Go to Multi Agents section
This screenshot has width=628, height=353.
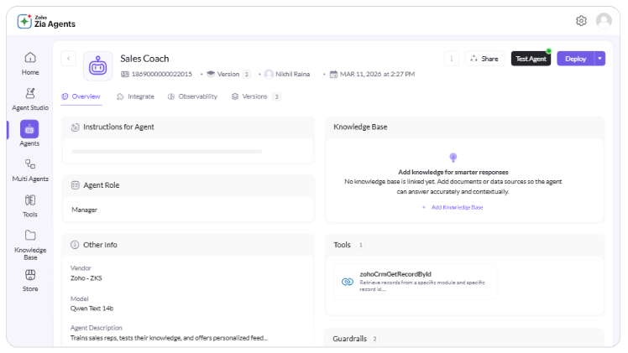30,170
